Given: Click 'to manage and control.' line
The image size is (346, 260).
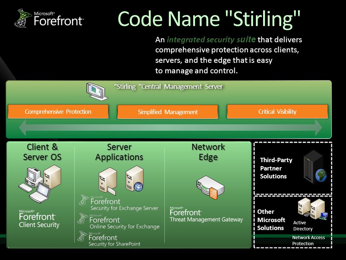Looking at the screenshot, I should click(x=196, y=71).
